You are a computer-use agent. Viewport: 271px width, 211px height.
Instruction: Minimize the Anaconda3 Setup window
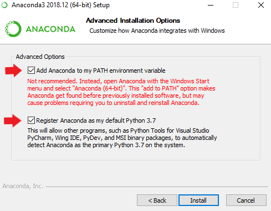tap(211, 5)
